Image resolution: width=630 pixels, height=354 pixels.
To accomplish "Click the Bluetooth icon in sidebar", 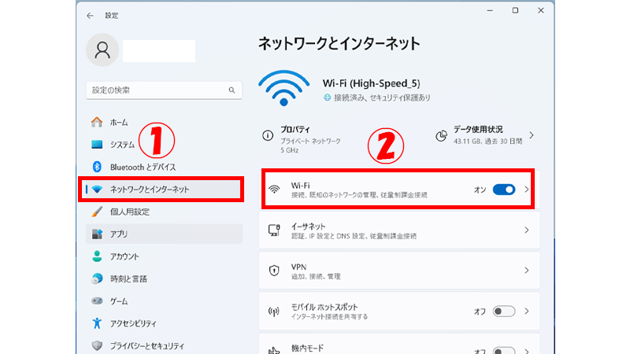I will [96, 167].
